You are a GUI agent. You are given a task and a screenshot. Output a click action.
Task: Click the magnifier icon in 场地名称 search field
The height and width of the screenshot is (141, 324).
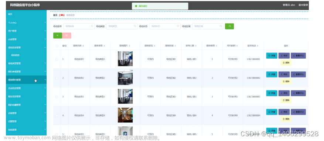tap(92, 26)
